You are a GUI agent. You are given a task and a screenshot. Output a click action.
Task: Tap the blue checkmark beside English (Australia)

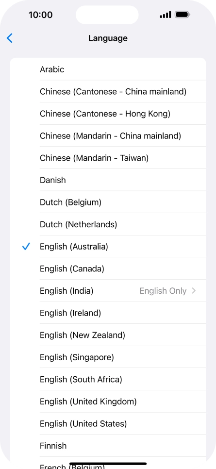tap(26, 247)
